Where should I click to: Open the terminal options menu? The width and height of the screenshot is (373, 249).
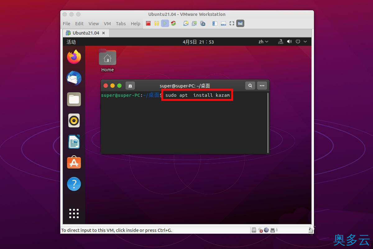tap(262, 86)
